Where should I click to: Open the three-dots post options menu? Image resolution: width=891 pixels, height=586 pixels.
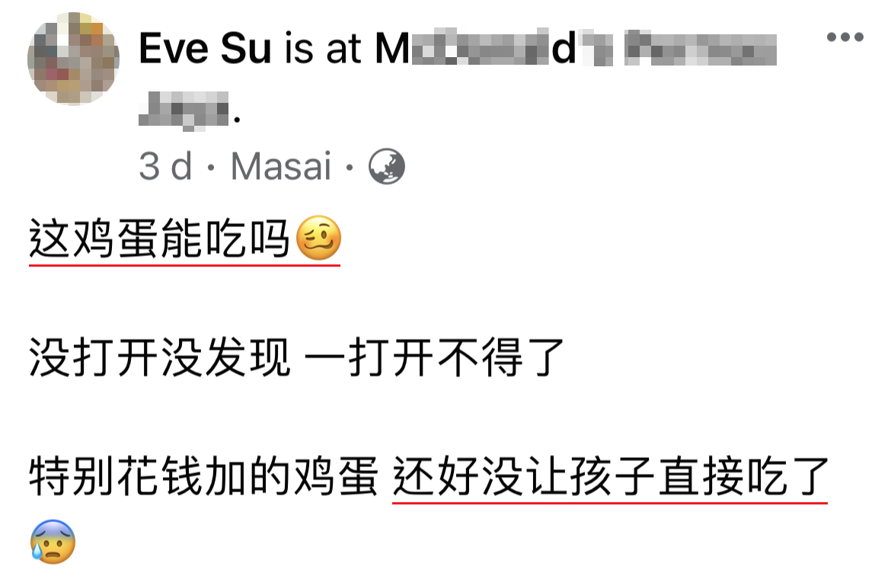845,37
